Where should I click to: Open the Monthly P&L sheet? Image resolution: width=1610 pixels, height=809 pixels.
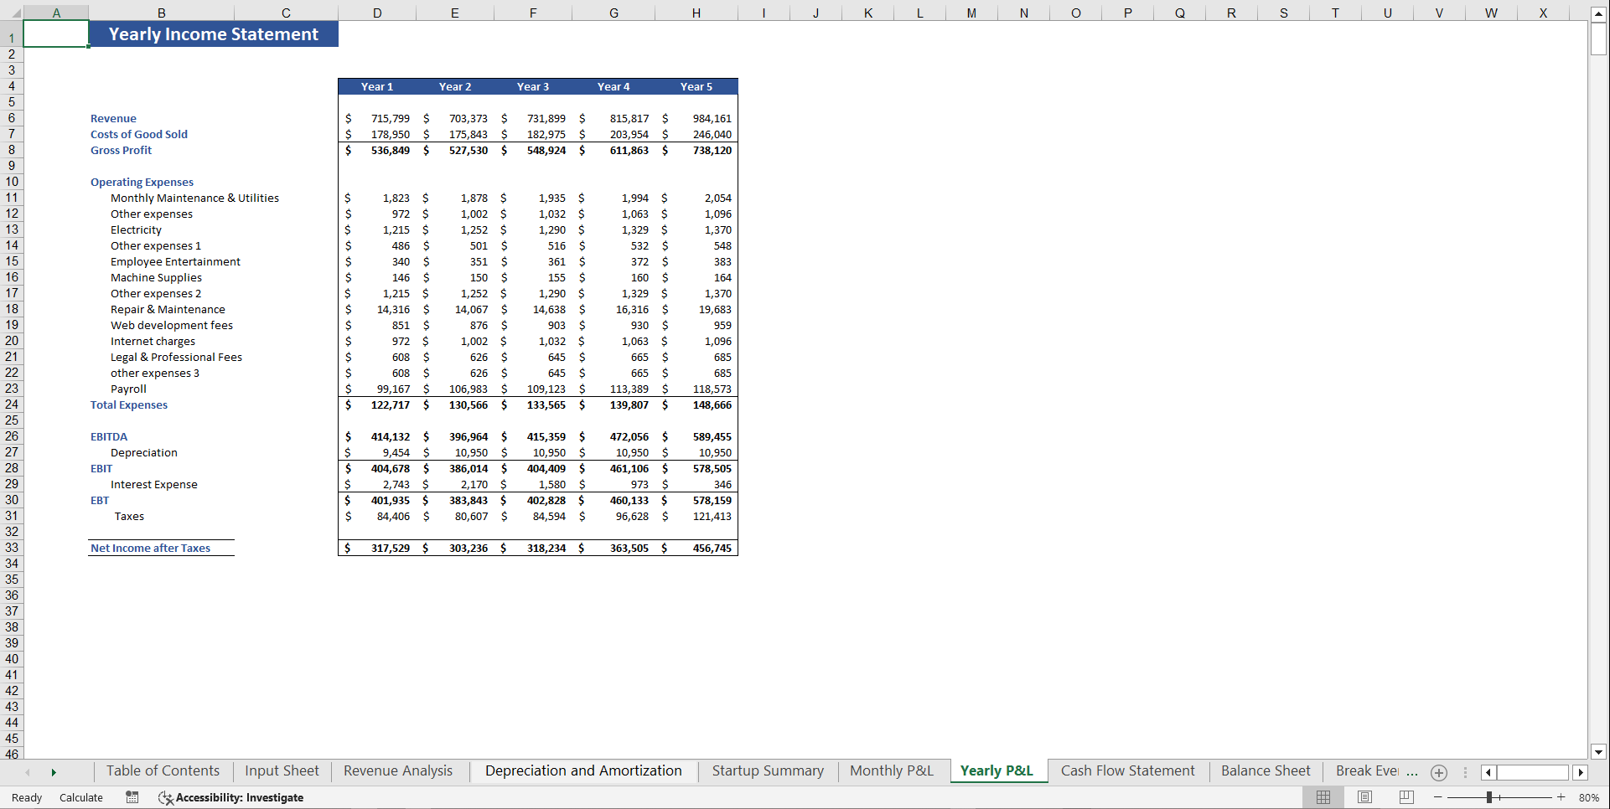891,770
